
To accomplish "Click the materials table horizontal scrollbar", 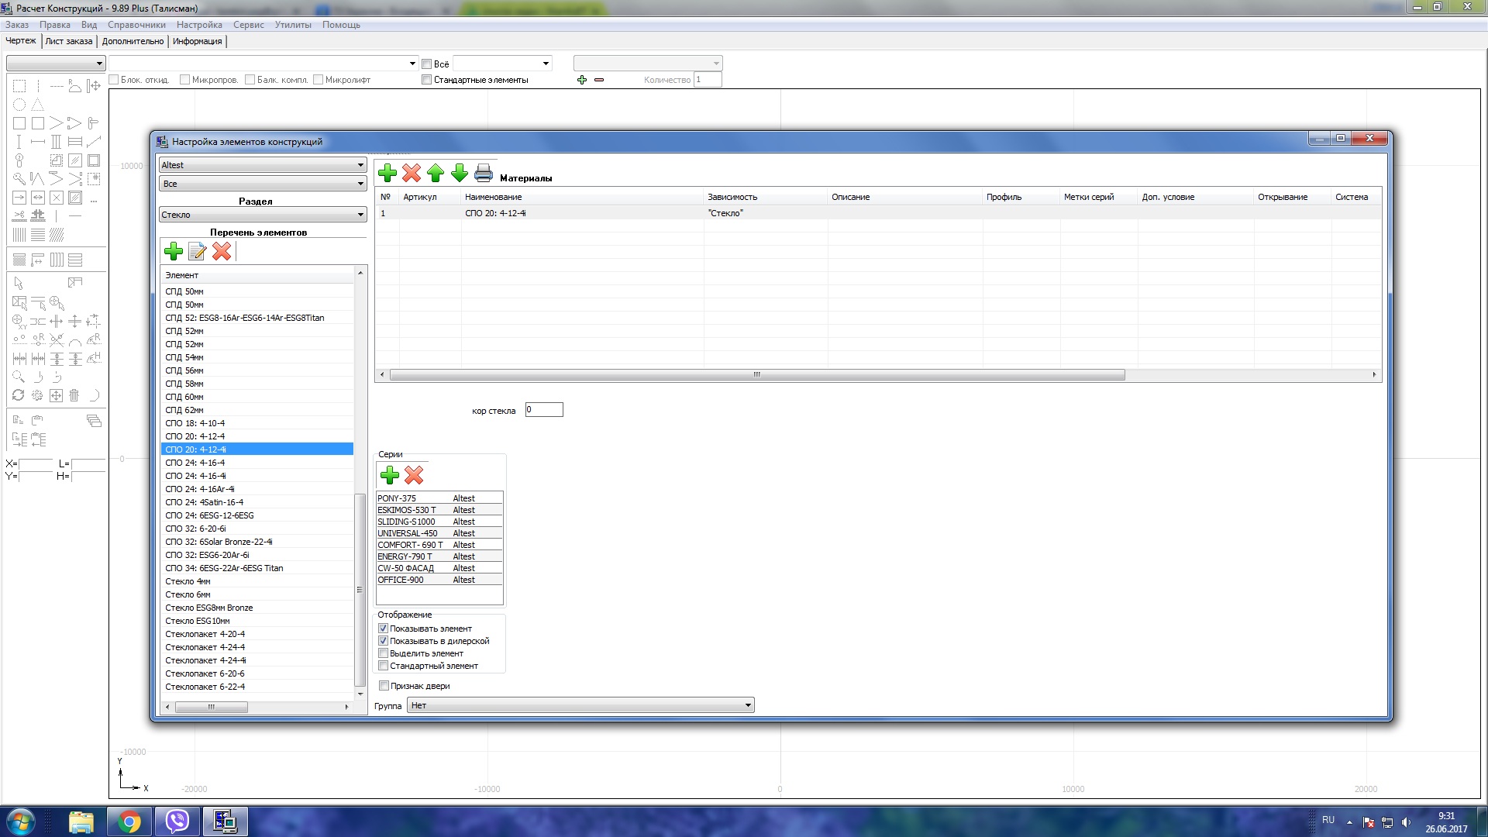I will 757,375.
